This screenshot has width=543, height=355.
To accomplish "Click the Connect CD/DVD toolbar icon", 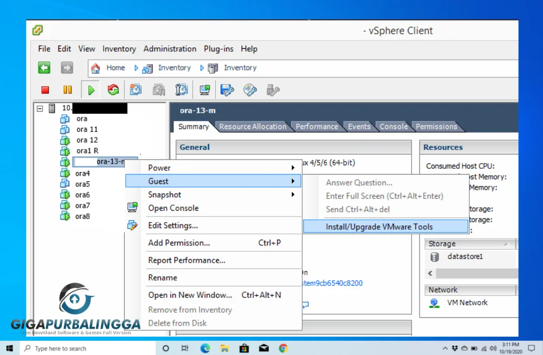I will tap(250, 90).
